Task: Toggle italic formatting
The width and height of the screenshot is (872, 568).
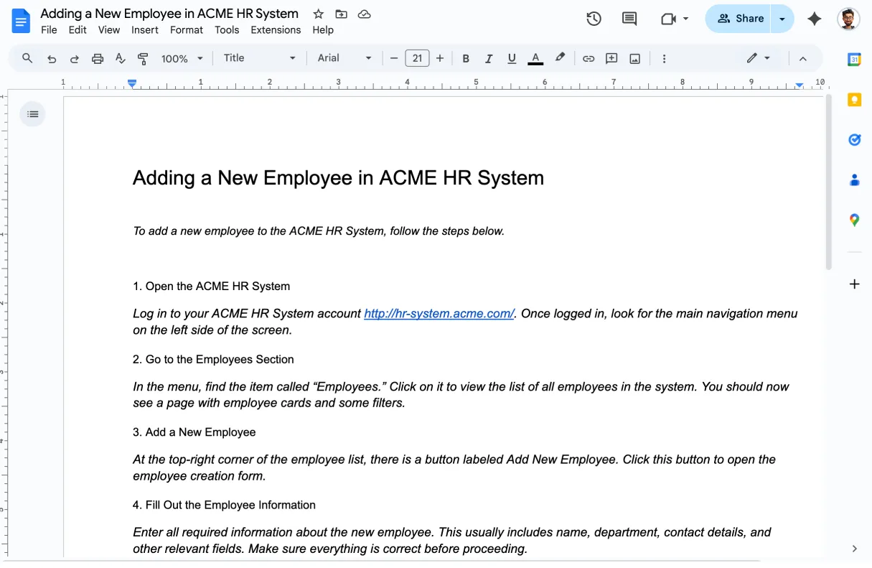Action: tap(489, 59)
